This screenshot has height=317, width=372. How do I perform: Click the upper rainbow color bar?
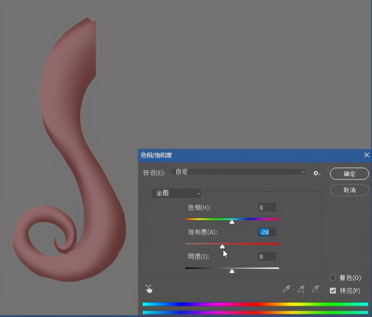pos(255,304)
